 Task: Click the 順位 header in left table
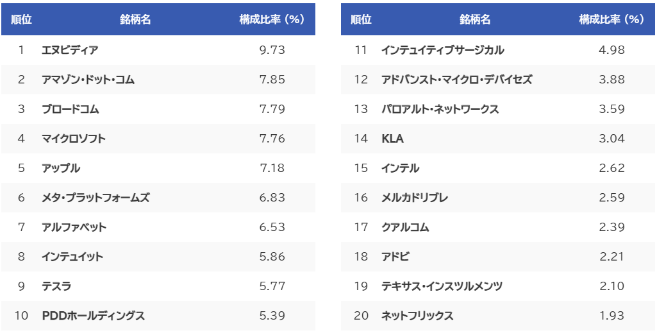[x=21, y=20]
